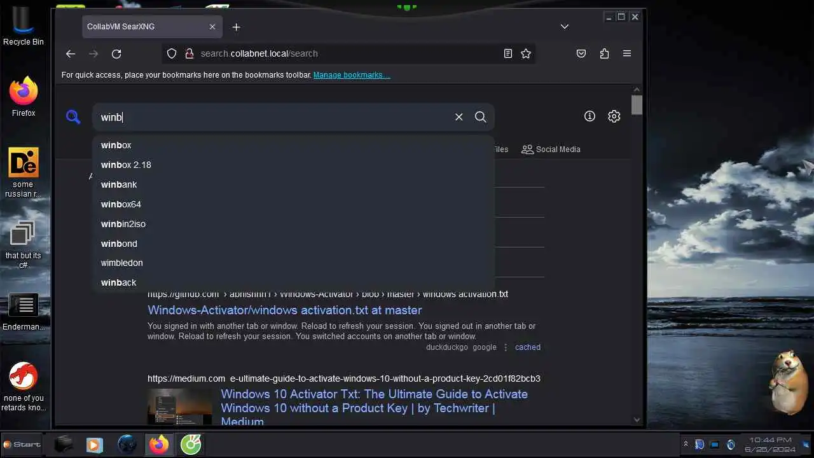Select the Social Media category tab
The image size is (814, 458).
551,149
